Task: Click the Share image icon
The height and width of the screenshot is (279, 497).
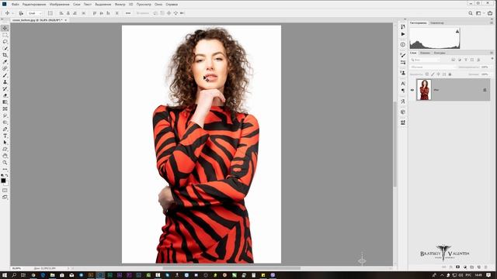Action: point(490,13)
